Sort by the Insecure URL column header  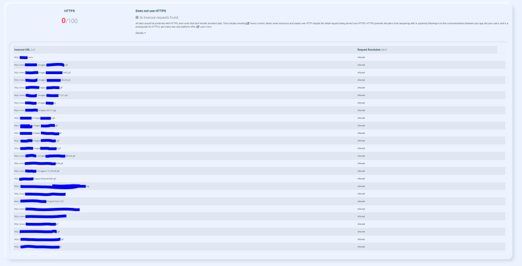[22, 49]
